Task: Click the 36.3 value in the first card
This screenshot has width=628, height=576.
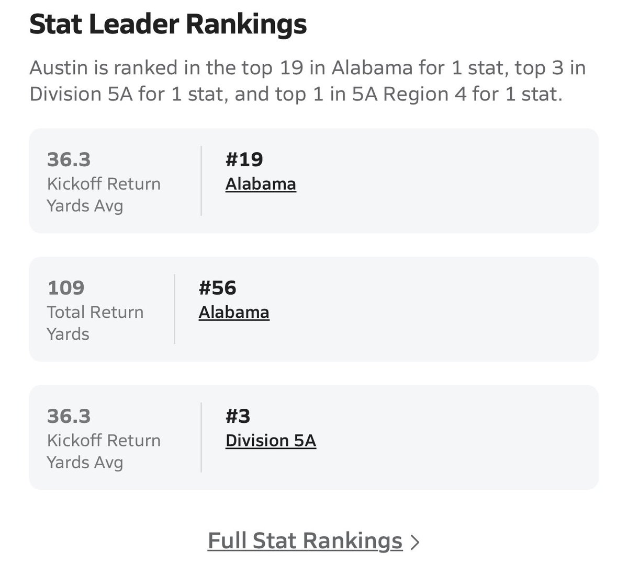Action: click(69, 159)
